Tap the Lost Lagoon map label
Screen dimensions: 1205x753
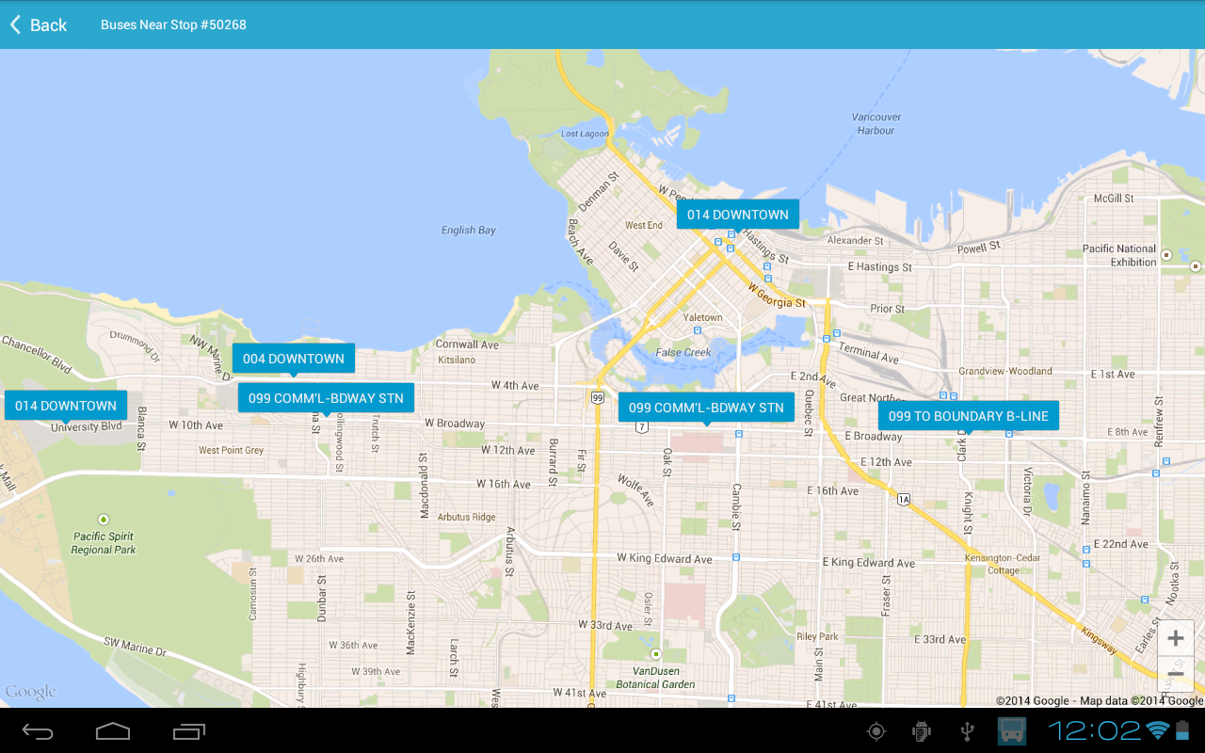coord(586,134)
